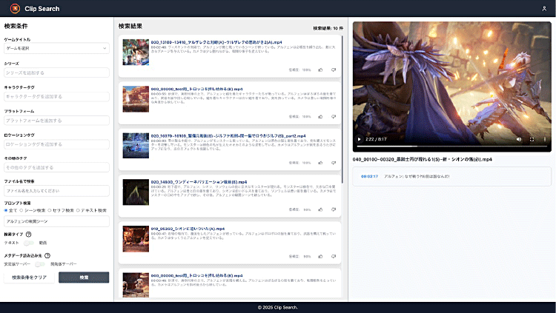The height and width of the screenshot is (313, 556).
Task: Select the セリフ検索 radio option
Action: click(x=50, y=210)
